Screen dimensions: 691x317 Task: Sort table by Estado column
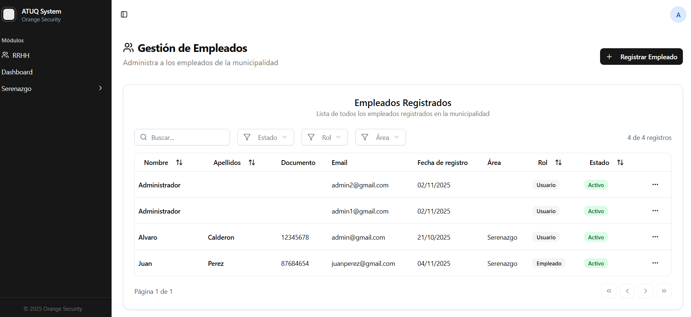pyautogui.click(x=620, y=163)
